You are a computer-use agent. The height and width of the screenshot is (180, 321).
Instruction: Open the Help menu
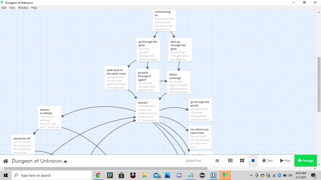[34, 8]
